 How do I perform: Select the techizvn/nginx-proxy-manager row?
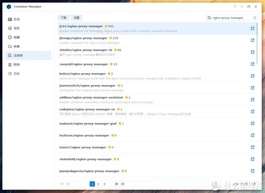157,136
